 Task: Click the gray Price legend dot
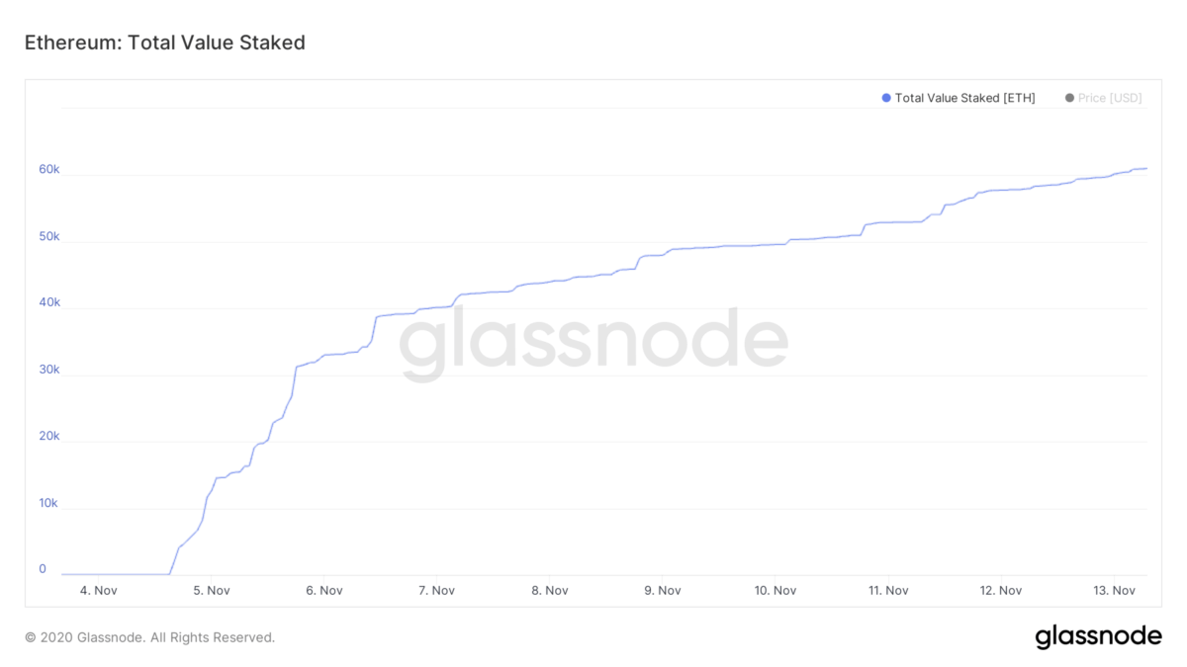point(1069,98)
